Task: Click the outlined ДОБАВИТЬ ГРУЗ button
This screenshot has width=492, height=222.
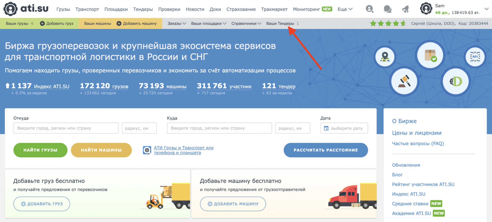Action: pyautogui.click(x=42, y=204)
